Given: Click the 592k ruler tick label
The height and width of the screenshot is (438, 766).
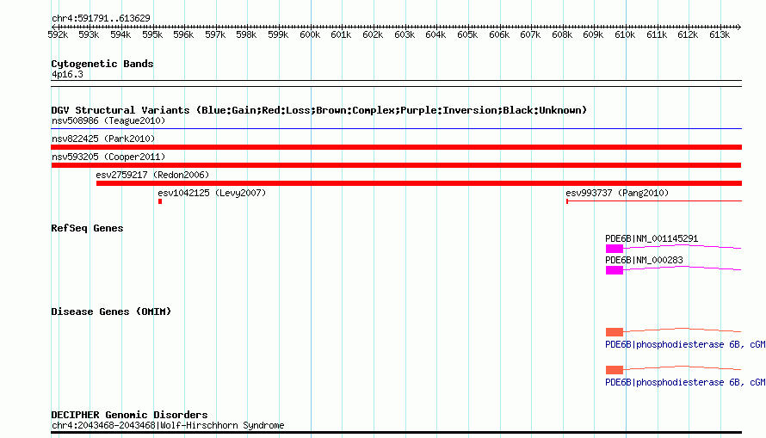Looking at the screenshot, I should coord(58,34).
